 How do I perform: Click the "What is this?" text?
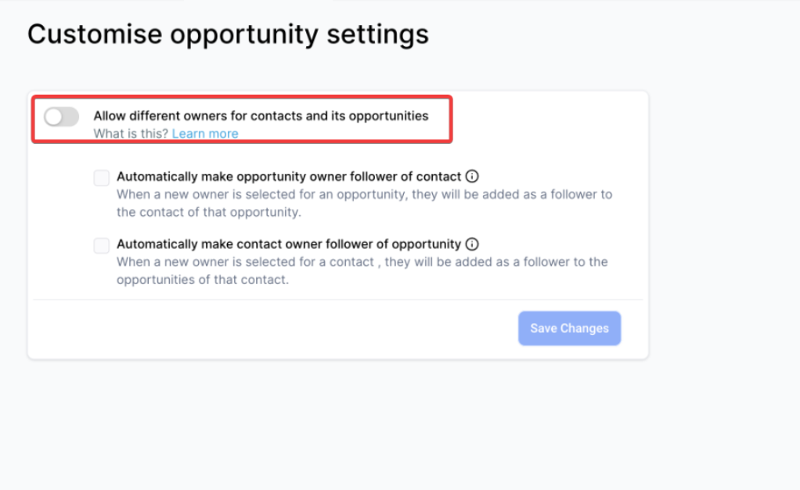[x=131, y=134]
